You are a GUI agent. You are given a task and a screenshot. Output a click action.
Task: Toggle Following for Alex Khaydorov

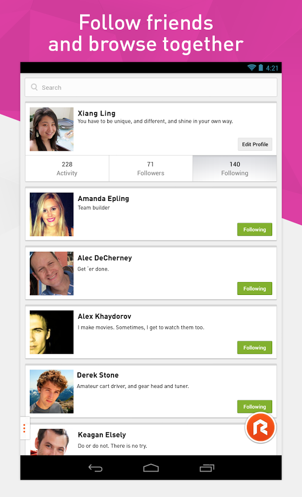click(x=254, y=347)
